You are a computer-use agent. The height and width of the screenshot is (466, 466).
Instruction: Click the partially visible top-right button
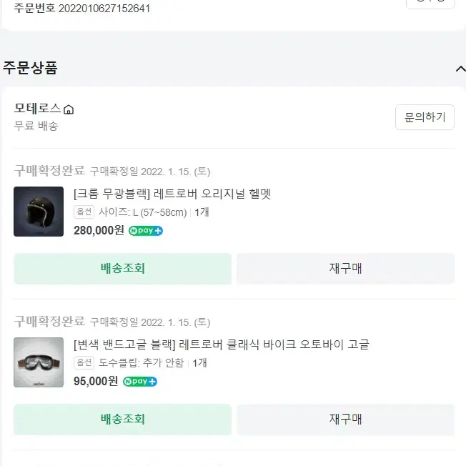point(430,4)
